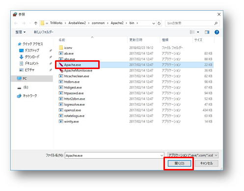
Task: Click Apache2 in the breadcrumb path
Action: (117, 23)
